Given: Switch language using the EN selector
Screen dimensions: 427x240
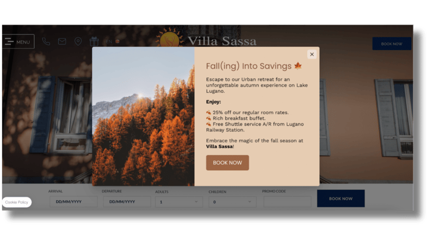Looking at the screenshot, I should coord(113,41).
